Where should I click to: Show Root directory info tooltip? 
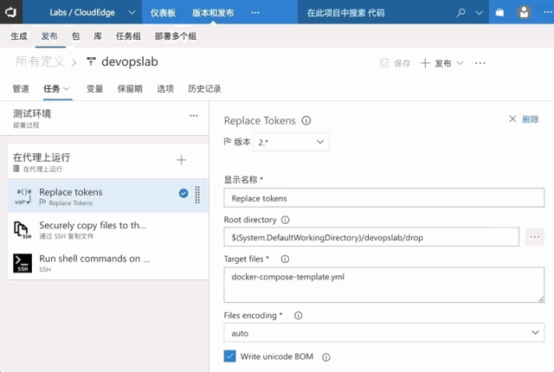click(286, 220)
